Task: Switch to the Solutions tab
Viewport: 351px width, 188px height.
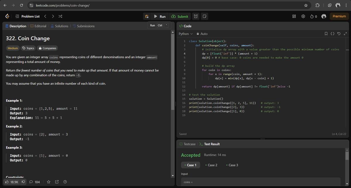Action: [59, 26]
